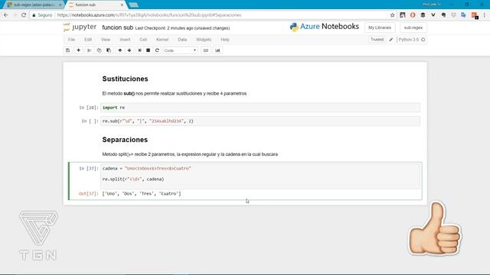Open the Insert menu

coord(125,40)
